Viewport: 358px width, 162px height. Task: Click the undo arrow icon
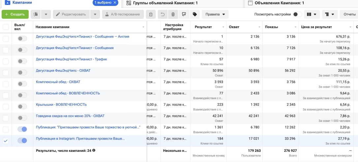[x=163, y=14]
